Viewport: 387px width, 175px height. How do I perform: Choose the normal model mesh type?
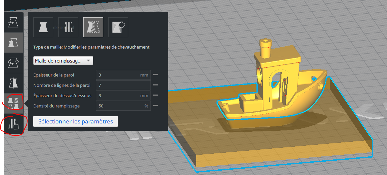pyautogui.click(x=43, y=27)
